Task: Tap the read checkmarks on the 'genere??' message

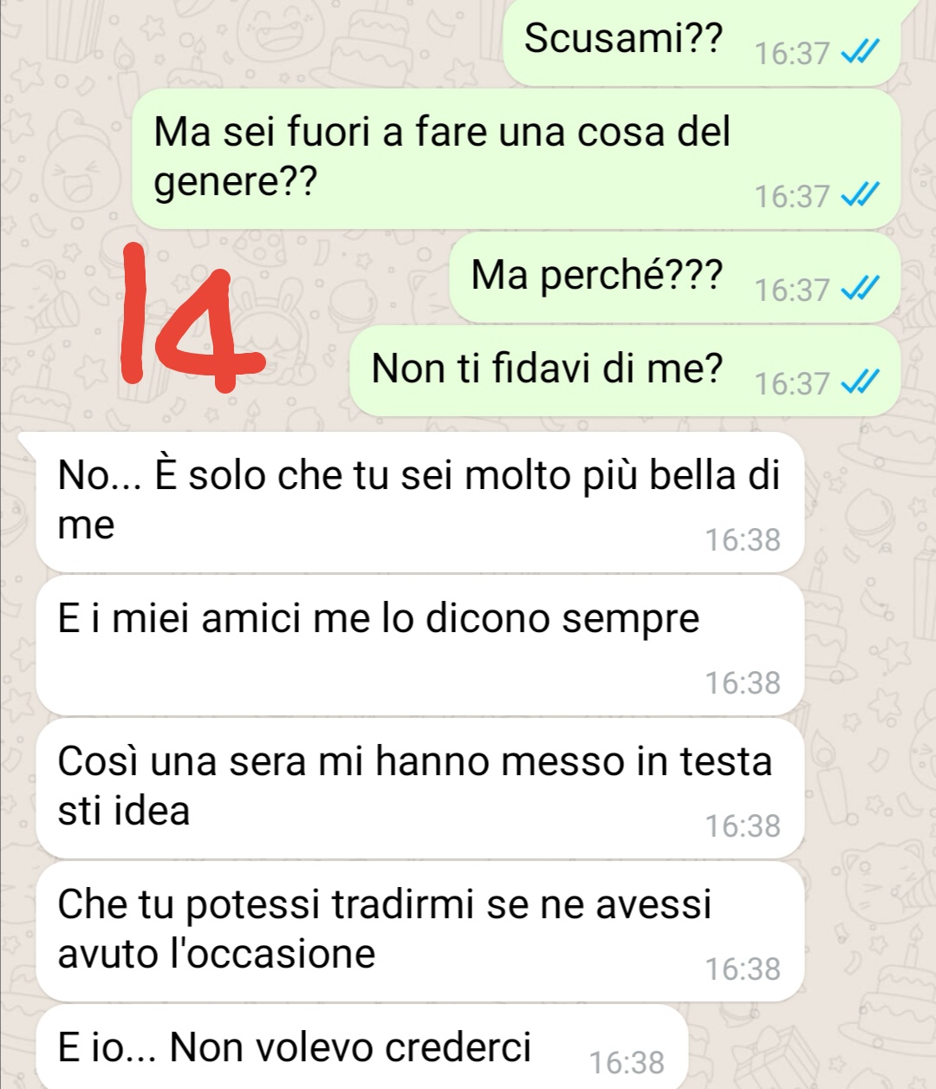Action: 861,196
